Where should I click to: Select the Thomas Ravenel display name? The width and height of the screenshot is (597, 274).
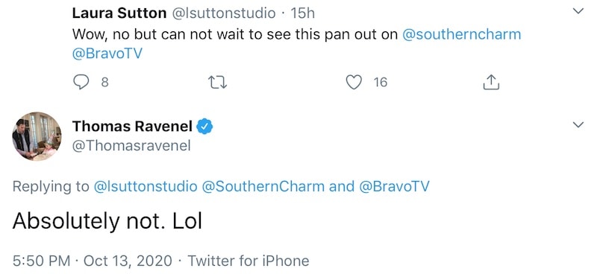[132, 126]
